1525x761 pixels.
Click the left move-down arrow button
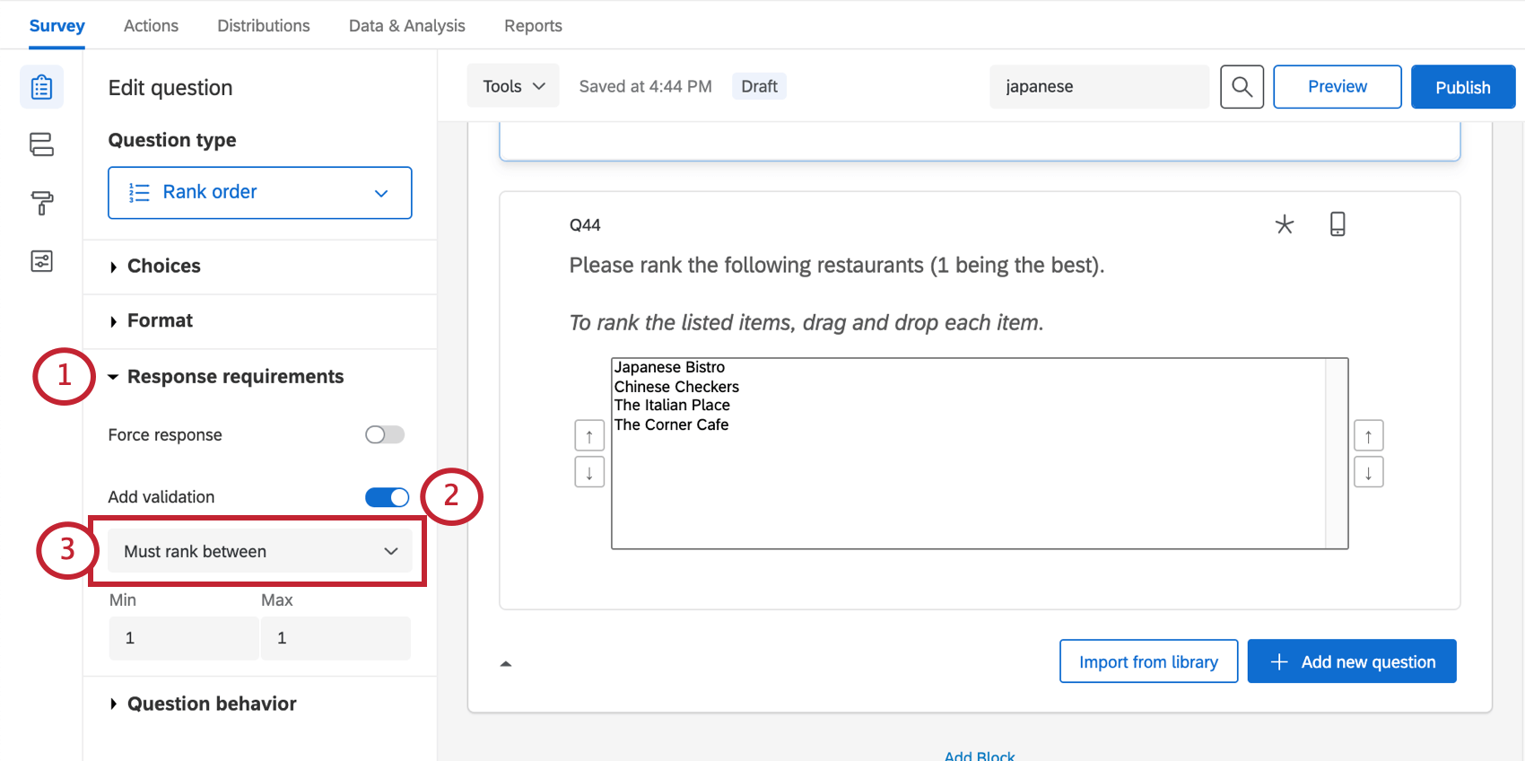tap(589, 472)
